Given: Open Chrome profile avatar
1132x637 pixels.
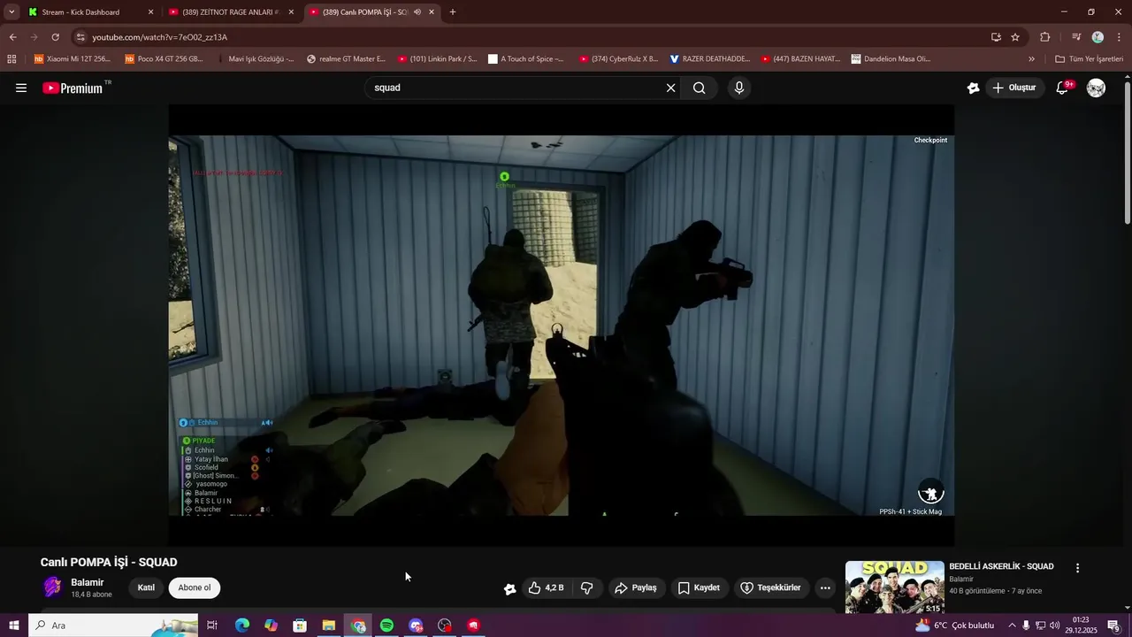Looking at the screenshot, I should tap(1098, 37).
